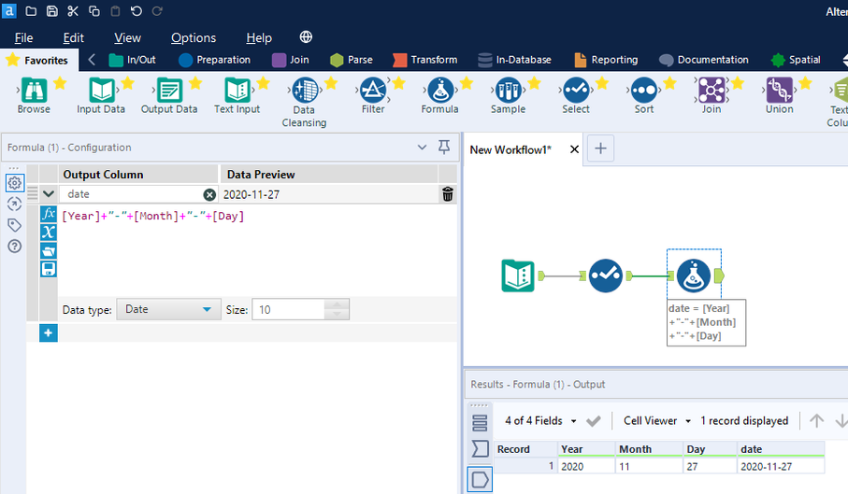The height and width of the screenshot is (494, 848).
Task: Open the File menu
Action: click(x=23, y=37)
